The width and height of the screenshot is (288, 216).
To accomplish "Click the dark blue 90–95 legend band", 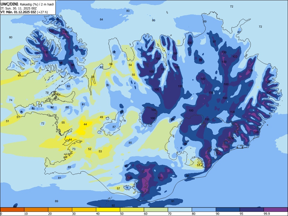I will (x=228, y=210).
